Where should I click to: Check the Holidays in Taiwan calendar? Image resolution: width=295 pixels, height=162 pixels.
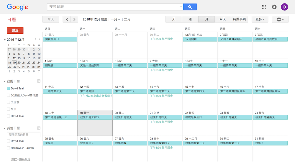coord(8,148)
